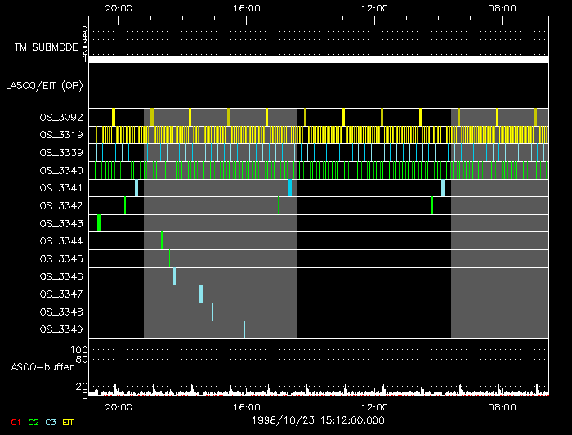
Task: Click the thin gray marker in the OS_3345 row
Action: (x=169, y=258)
